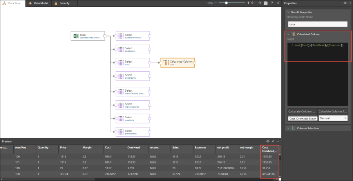The image size is (353, 181).
Task: Click the redo forward arrow icon
Action: 259,3
